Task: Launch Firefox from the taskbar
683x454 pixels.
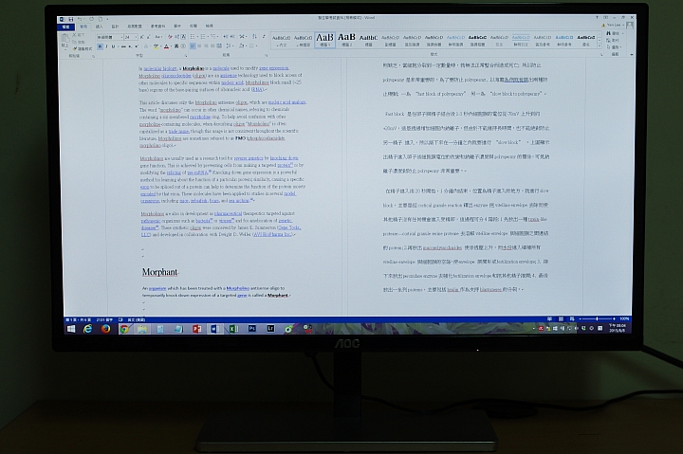Action: (x=106, y=329)
